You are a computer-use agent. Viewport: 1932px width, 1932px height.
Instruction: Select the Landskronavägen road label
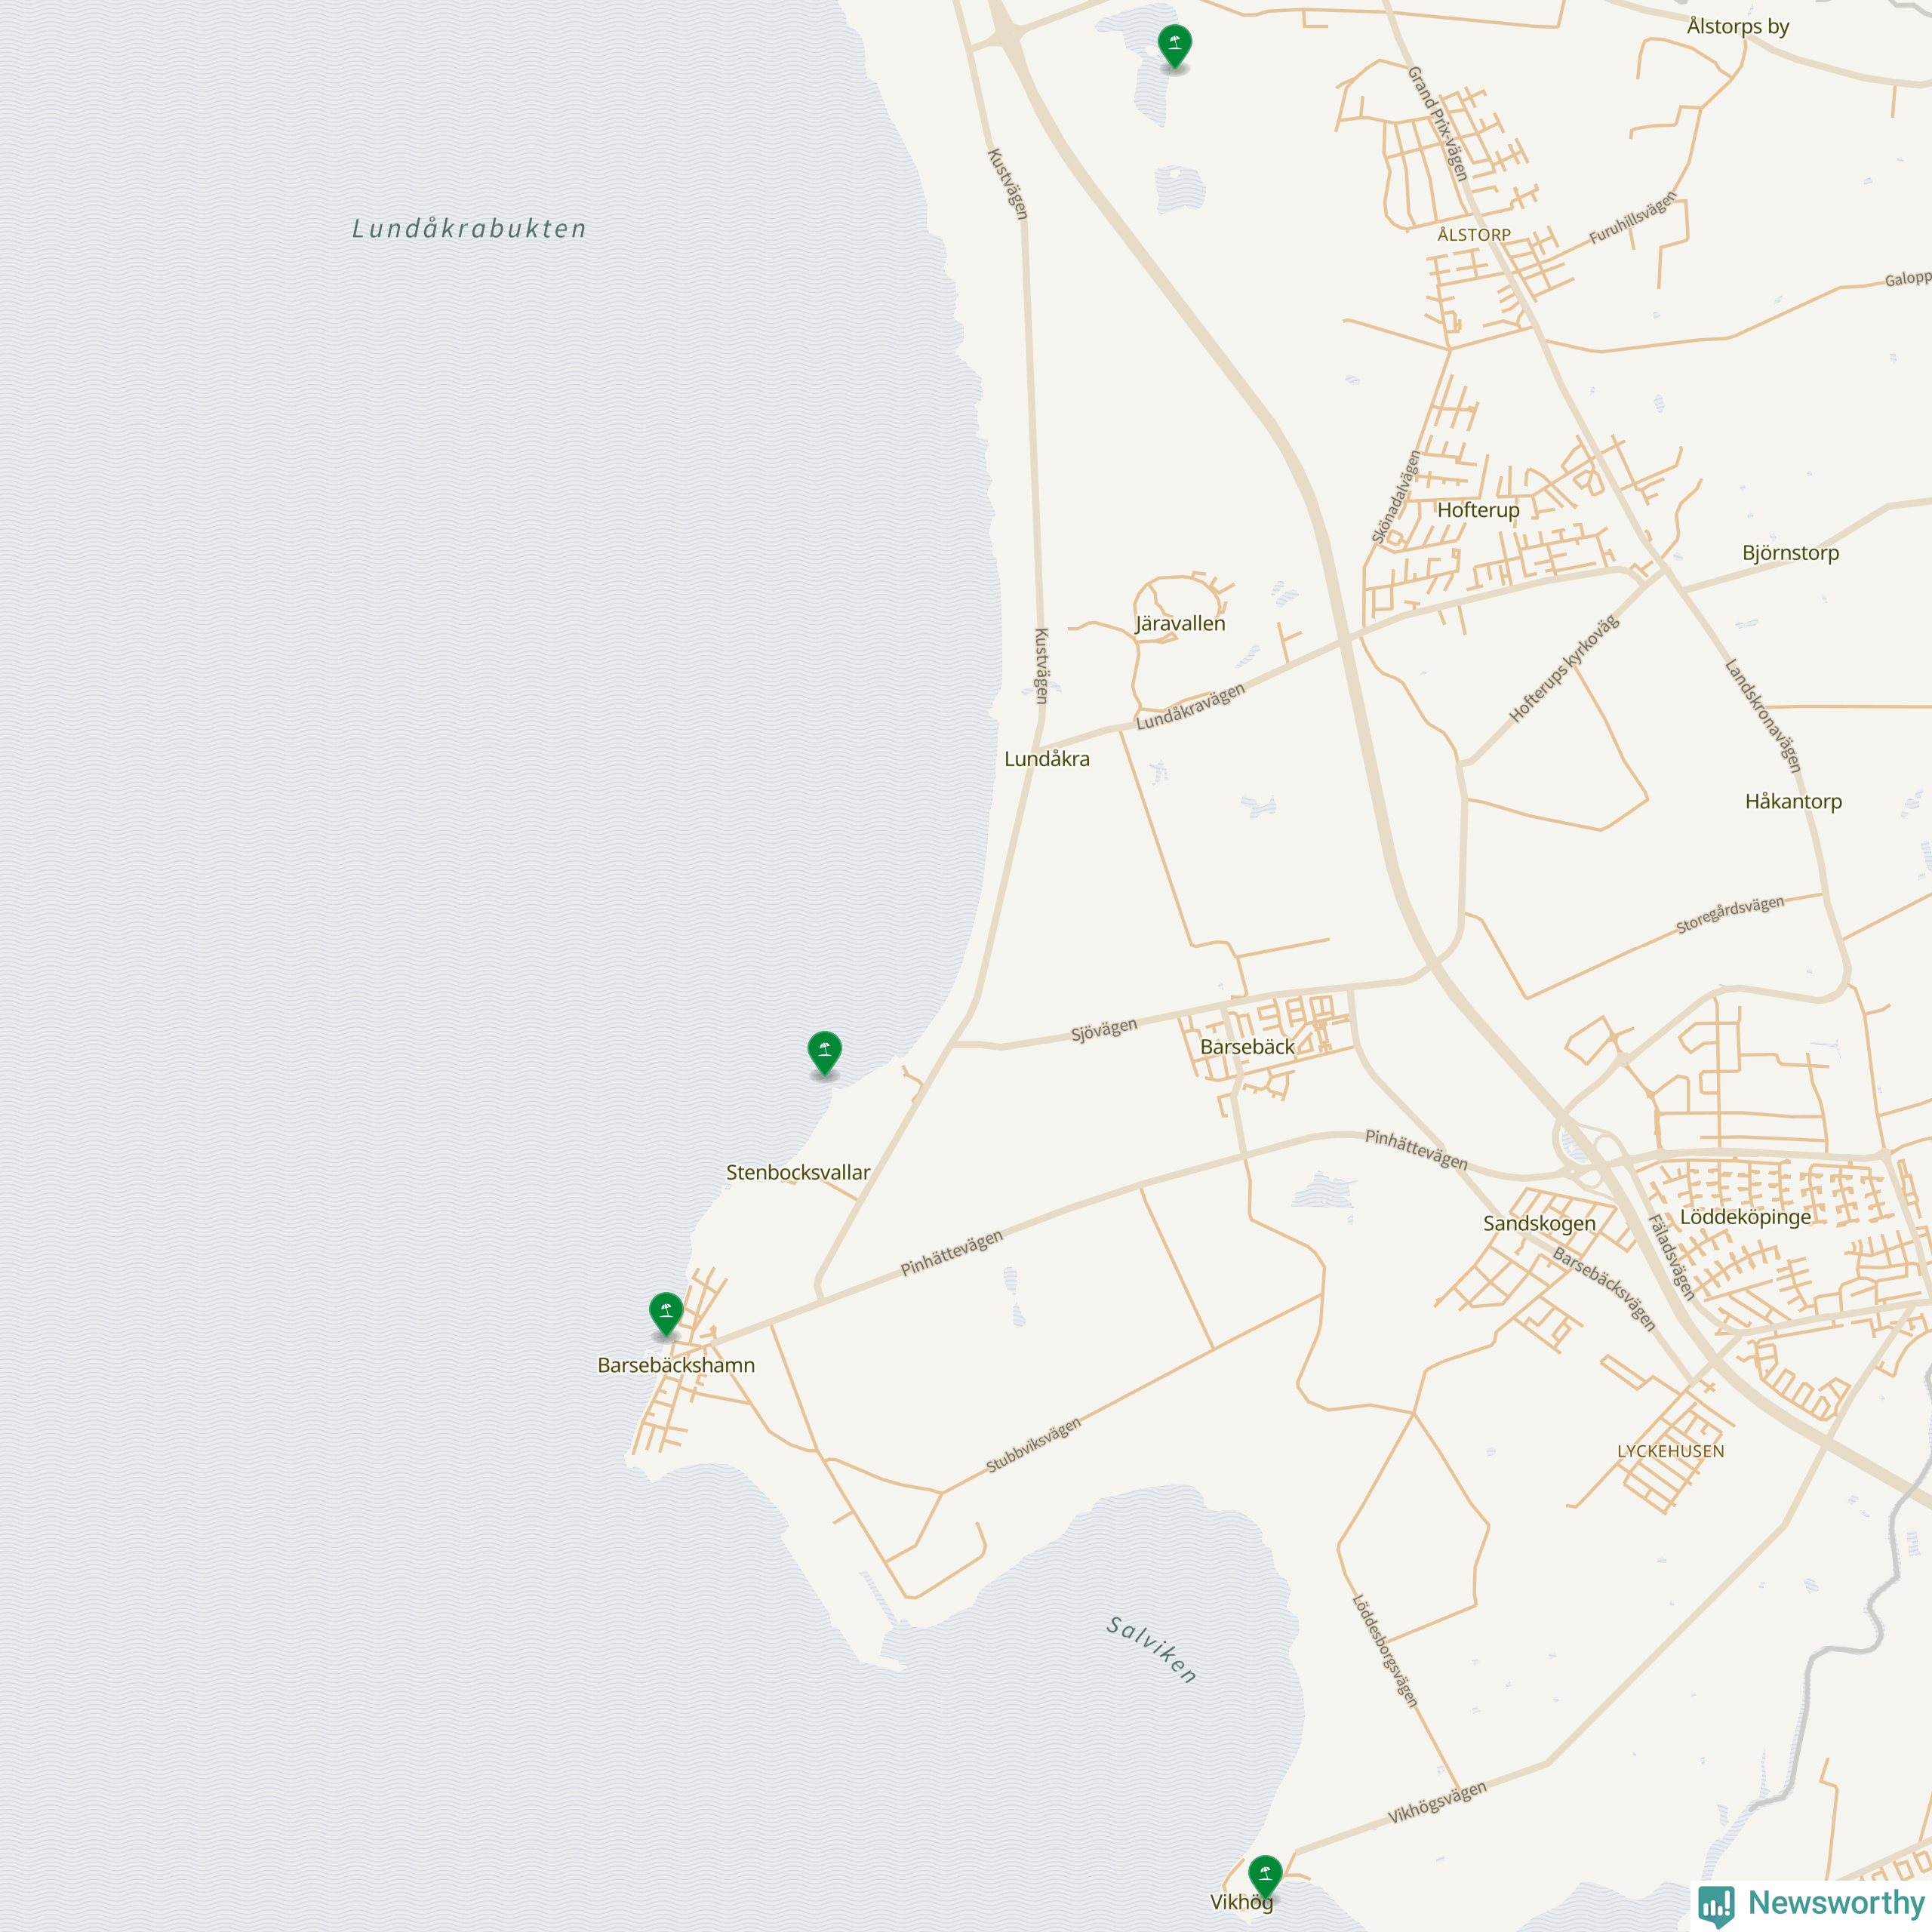[1763, 715]
